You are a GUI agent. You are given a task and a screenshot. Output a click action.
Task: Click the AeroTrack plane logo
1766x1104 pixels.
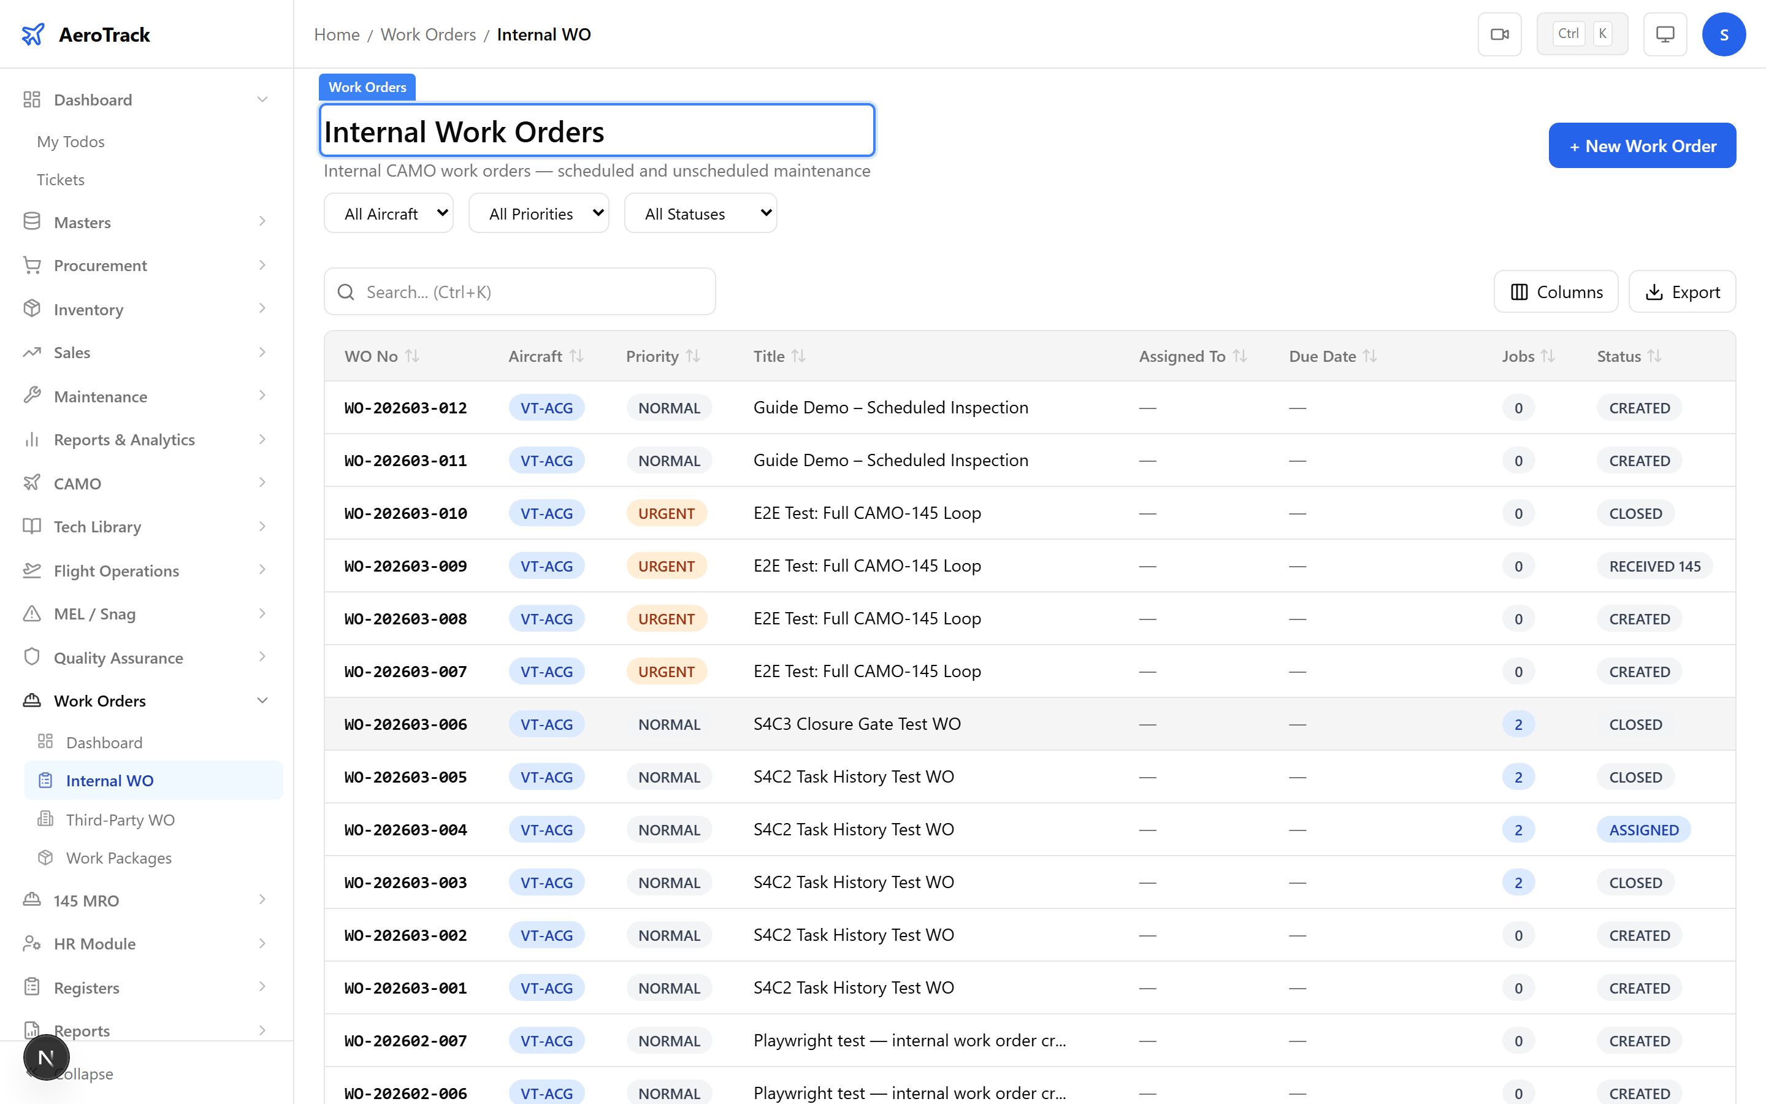[x=34, y=34]
